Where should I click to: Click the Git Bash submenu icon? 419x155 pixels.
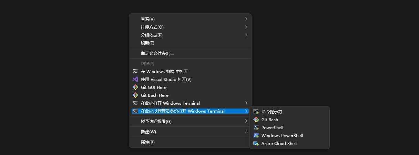click(x=256, y=120)
